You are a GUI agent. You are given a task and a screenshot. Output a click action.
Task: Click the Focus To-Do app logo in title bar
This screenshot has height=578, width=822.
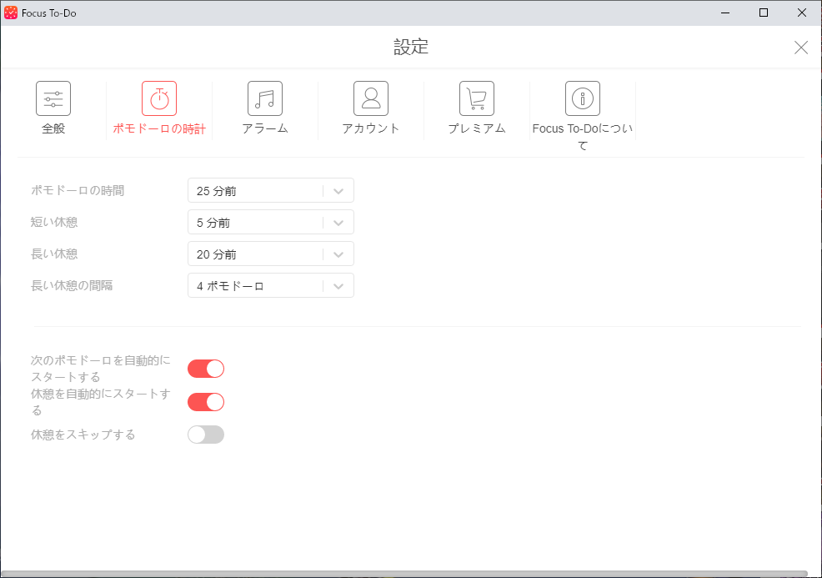click(x=11, y=13)
